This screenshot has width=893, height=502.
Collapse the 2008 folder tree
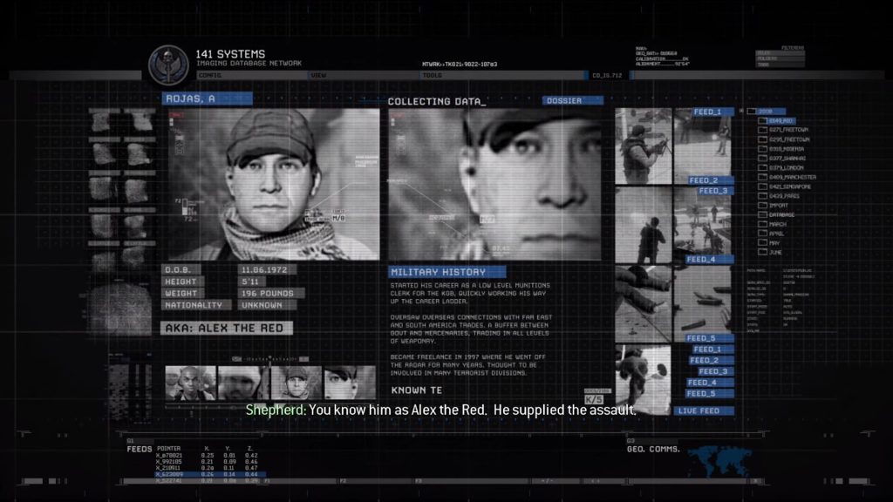click(x=741, y=111)
